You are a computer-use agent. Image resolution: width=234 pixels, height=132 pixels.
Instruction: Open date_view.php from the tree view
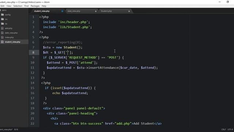pyautogui.click(x=11, y=33)
